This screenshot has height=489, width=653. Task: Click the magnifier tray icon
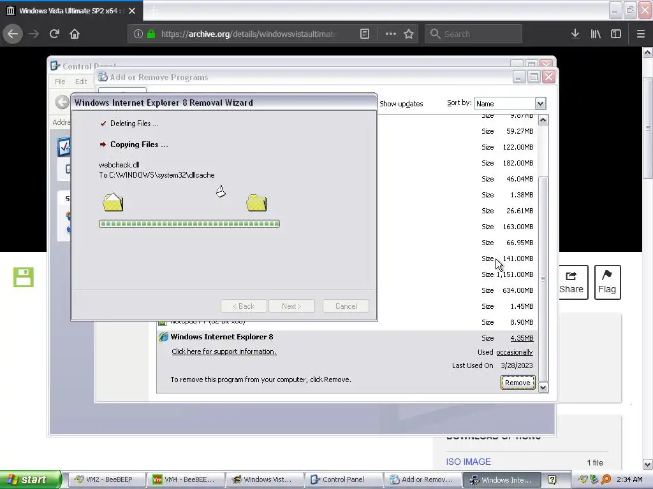point(606,480)
